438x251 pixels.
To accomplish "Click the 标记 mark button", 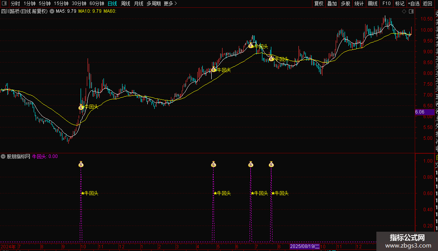I will click(x=400, y=3).
